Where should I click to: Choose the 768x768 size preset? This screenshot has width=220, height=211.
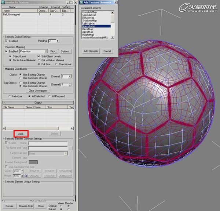tap(50, 176)
